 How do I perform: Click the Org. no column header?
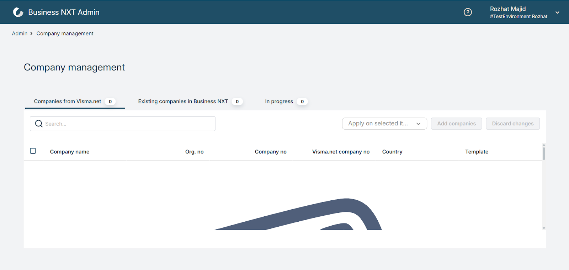(195, 152)
